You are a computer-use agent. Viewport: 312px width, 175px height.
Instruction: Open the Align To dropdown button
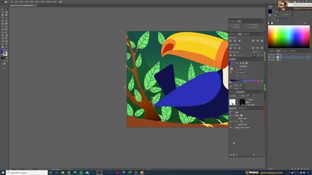pos(254,55)
